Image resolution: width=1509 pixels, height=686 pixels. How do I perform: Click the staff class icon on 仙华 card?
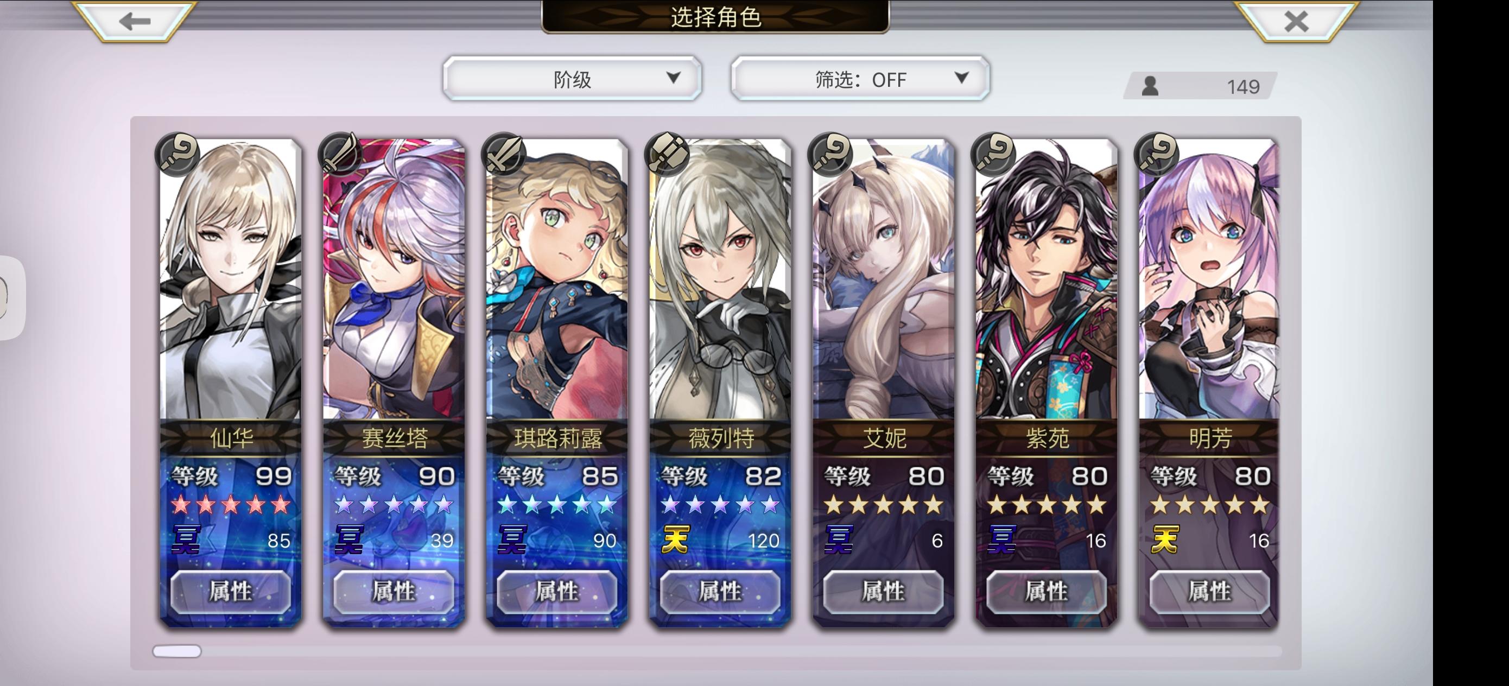pos(177,155)
